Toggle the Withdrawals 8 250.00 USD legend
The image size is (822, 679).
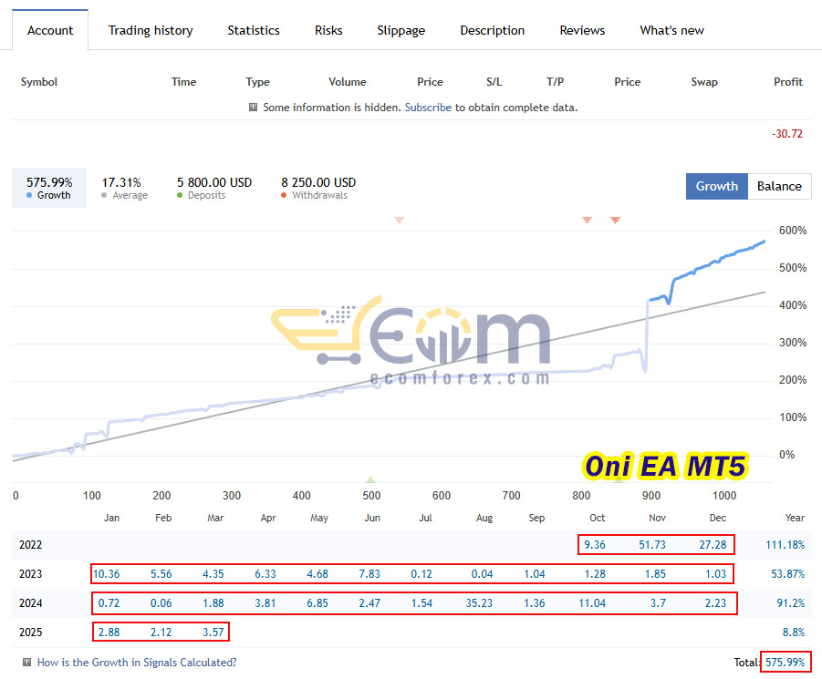coord(318,188)
